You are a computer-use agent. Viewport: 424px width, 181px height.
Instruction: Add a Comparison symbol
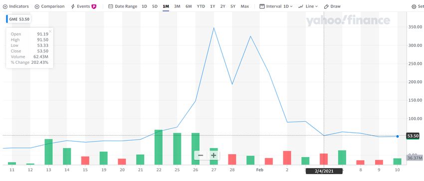pyautogui.click(x=50, y=6)
